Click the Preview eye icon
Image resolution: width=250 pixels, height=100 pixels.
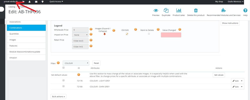click(x=156, y=10)
